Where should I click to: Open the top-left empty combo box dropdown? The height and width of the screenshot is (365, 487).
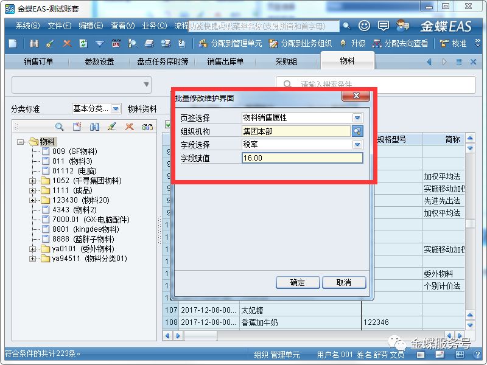coord(146,85)
